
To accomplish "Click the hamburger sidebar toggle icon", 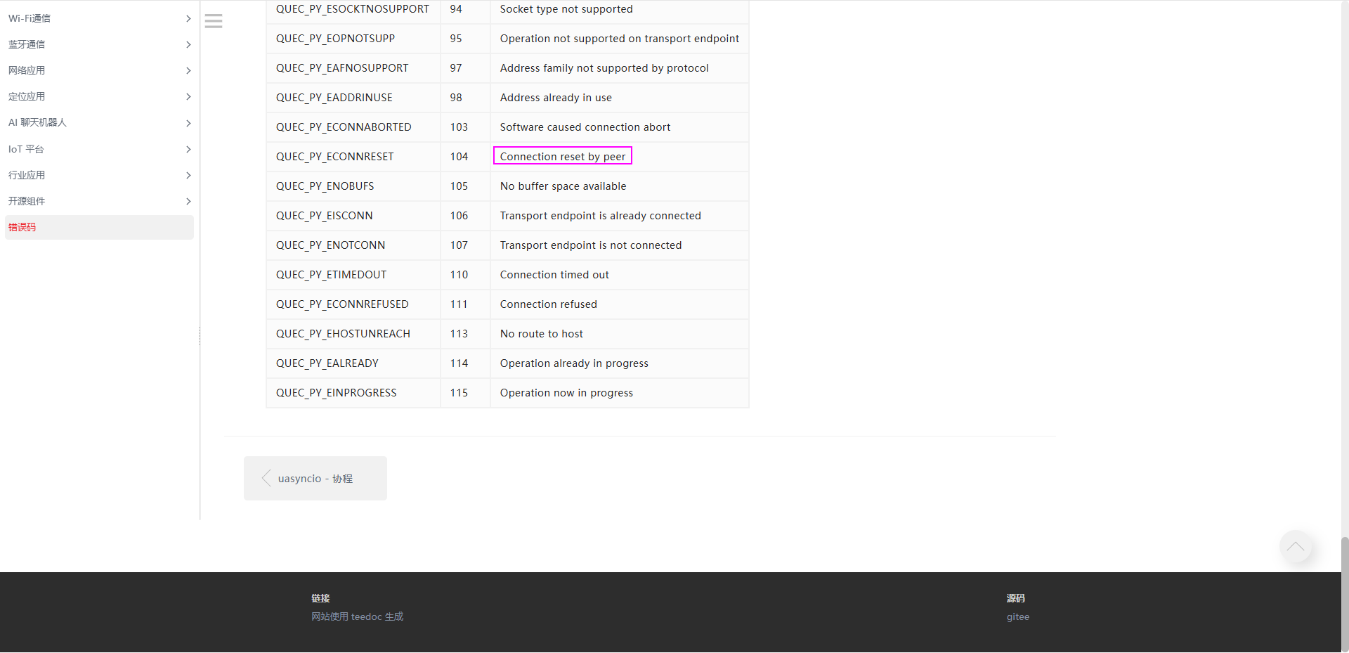I will coord(214,21).
